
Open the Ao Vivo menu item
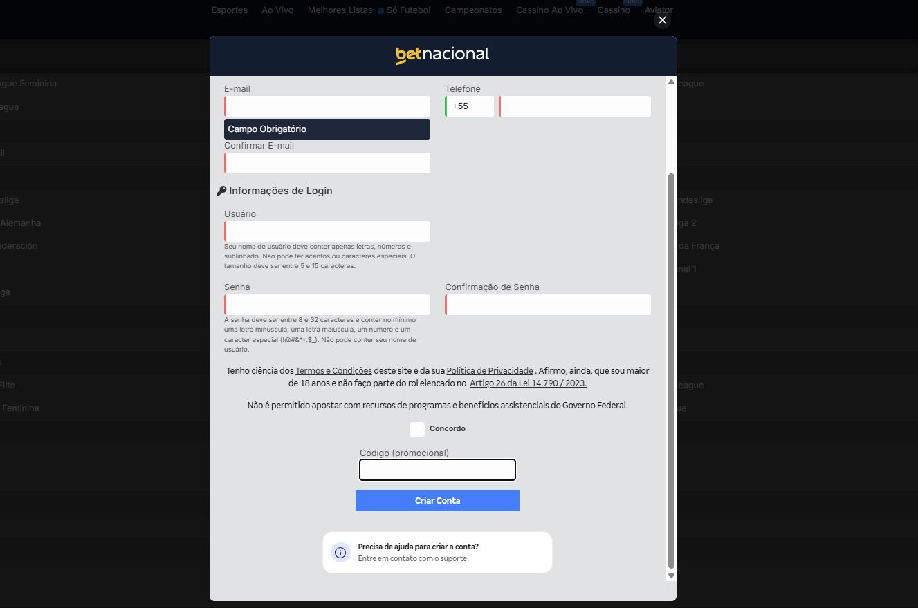coord(277,10)
